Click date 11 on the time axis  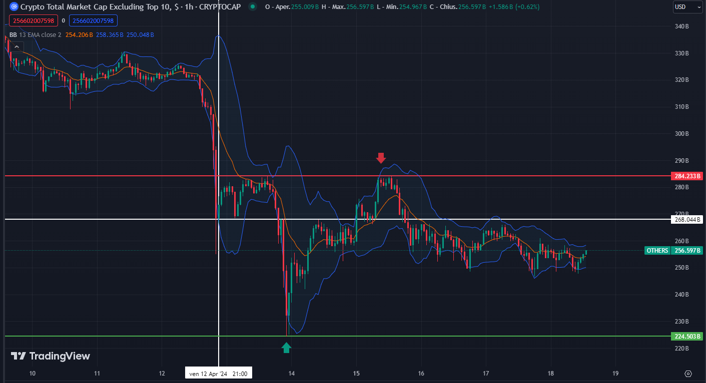tap(97, 374)
